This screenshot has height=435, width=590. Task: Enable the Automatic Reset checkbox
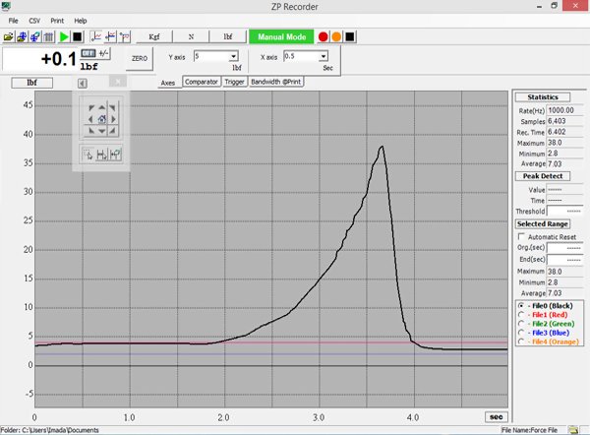click(x=522, y=237)
